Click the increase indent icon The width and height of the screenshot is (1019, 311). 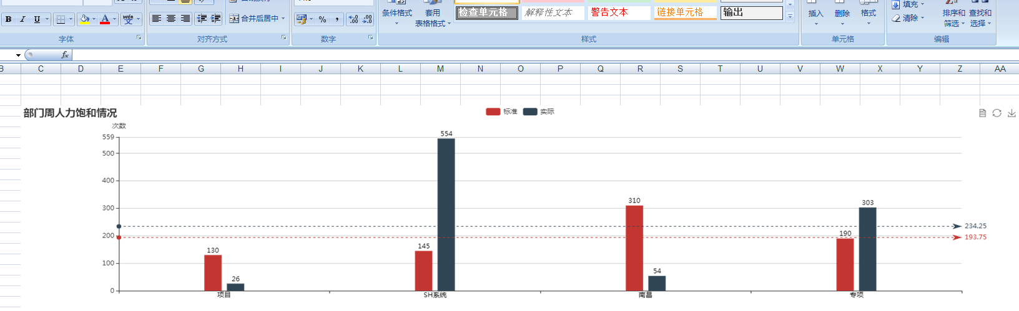(216, 19)
